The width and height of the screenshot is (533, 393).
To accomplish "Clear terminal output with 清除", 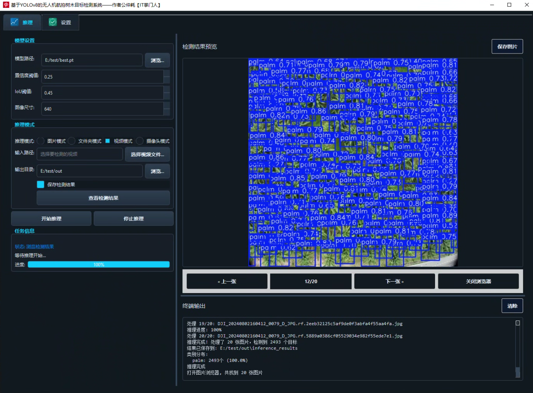I will 512,305.
